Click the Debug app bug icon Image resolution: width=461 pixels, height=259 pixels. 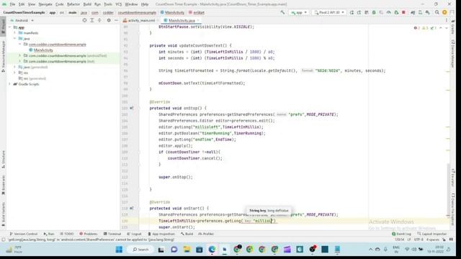pyautogui.click(x=374, y=13)
